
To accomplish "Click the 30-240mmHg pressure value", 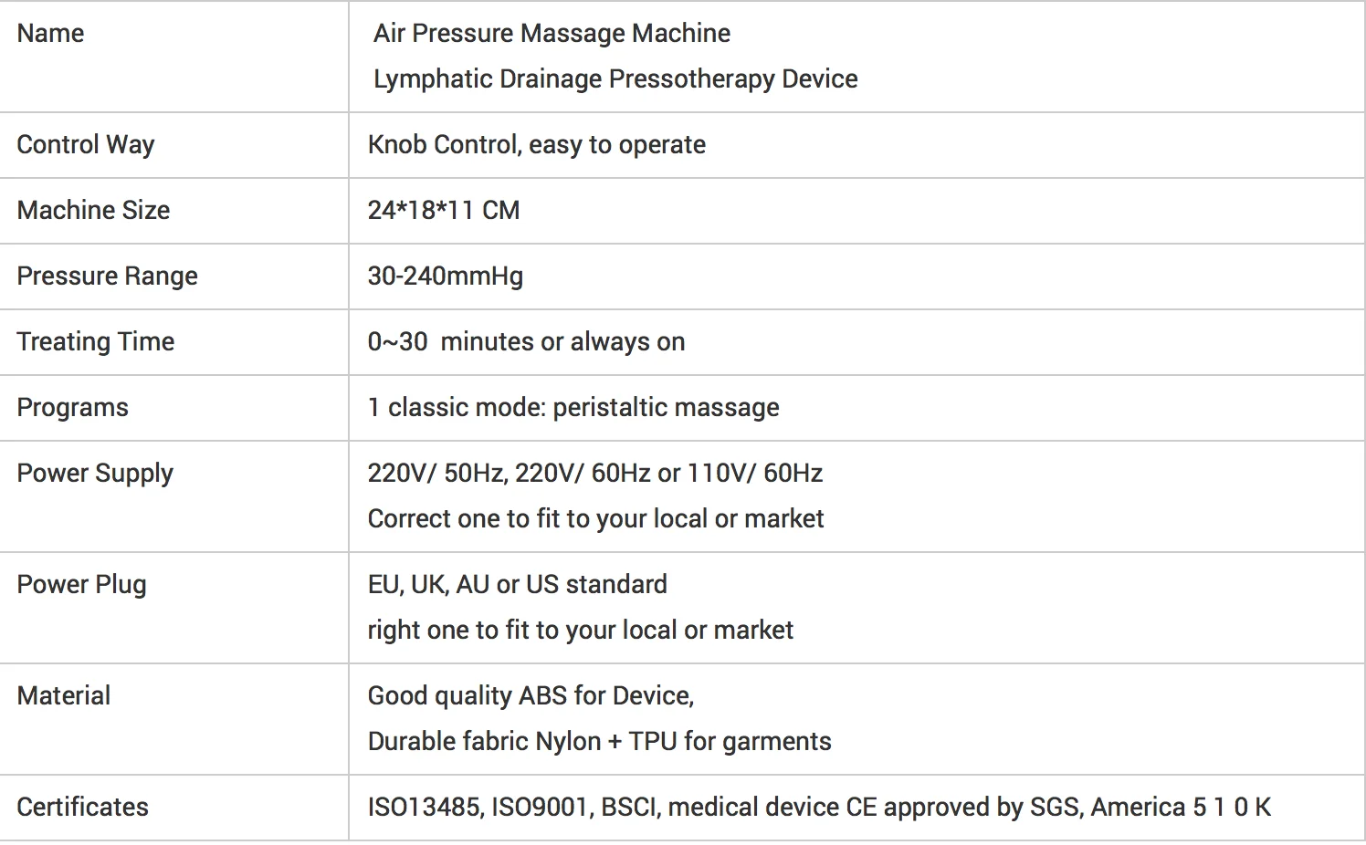I will [x=445, y=276].
